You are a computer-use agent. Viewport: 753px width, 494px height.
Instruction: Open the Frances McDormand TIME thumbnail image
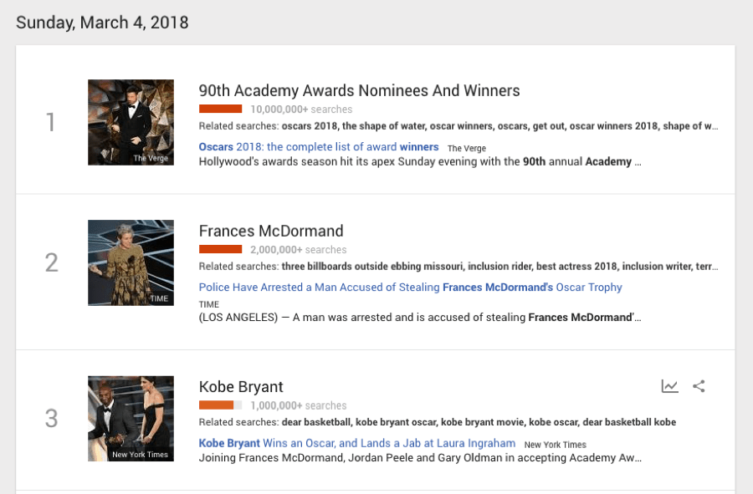(x=131, y=262)
